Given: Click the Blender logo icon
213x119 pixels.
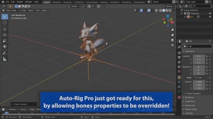Looking at the screenshot, I should tap(3, 2).
